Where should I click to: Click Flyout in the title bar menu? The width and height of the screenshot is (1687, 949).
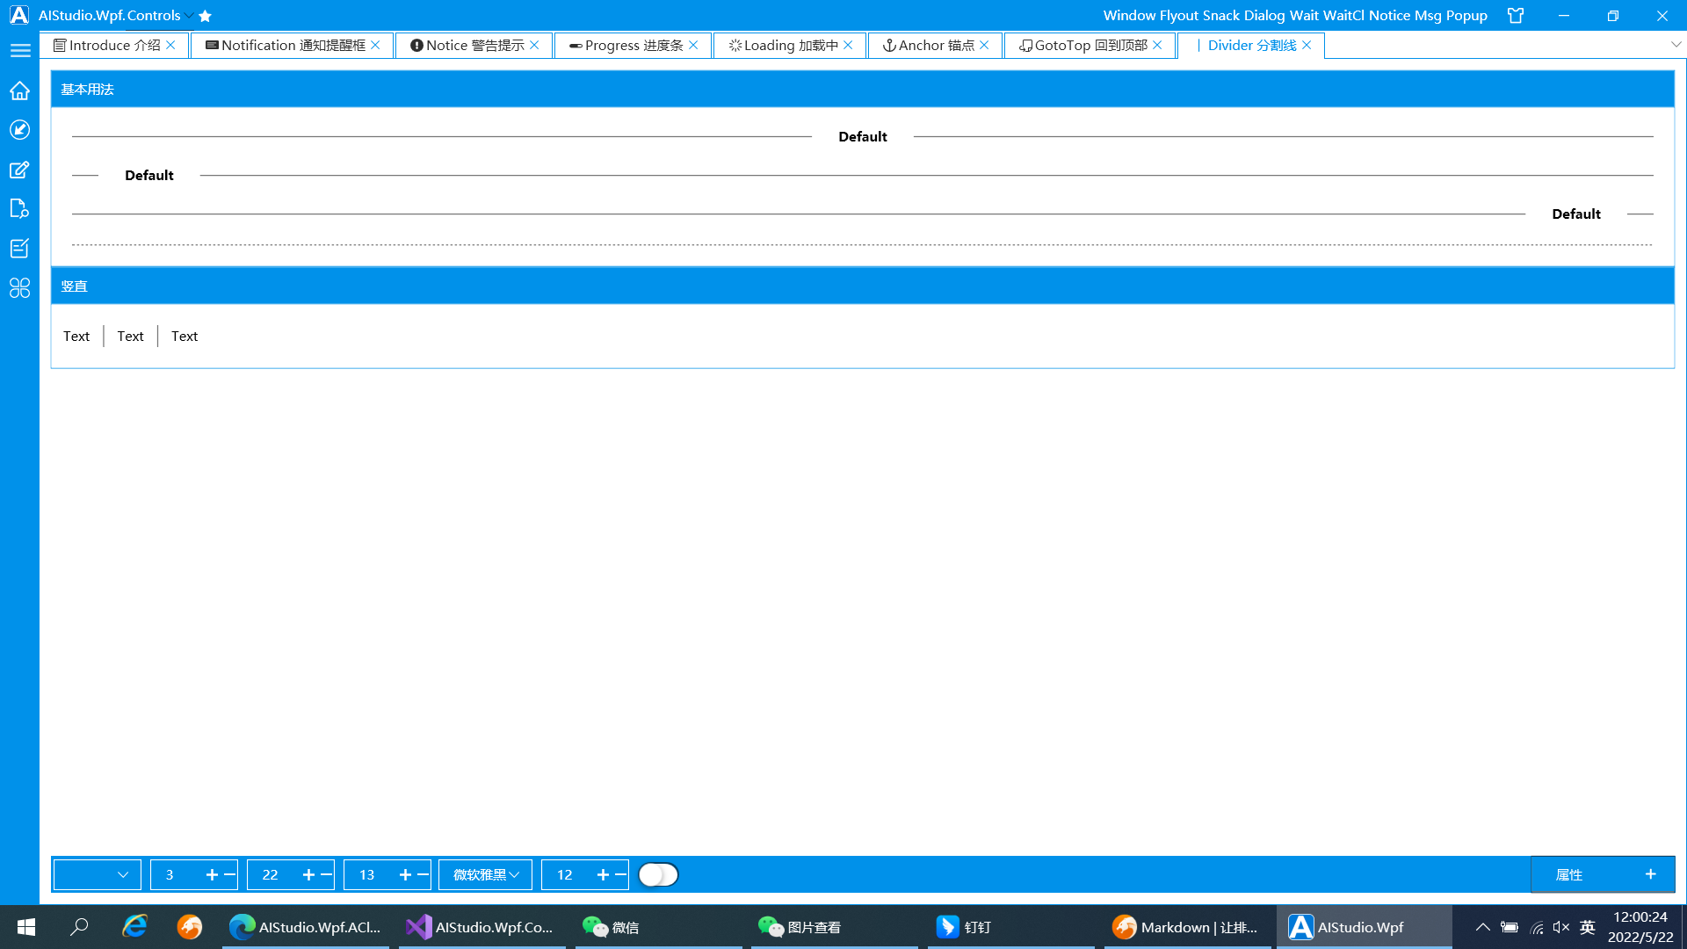tap(1179, 16)
